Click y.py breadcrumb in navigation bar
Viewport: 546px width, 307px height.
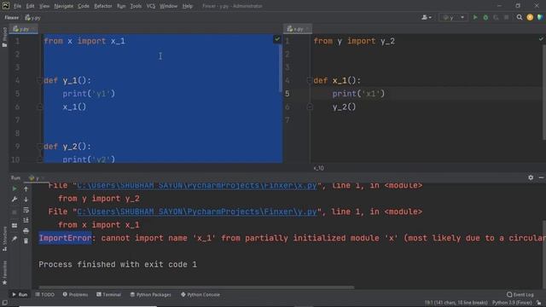click(x=32, y=17)
